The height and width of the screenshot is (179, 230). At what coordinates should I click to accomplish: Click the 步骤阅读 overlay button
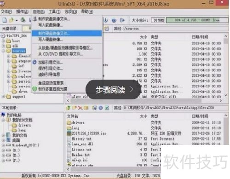coord(113,89)
